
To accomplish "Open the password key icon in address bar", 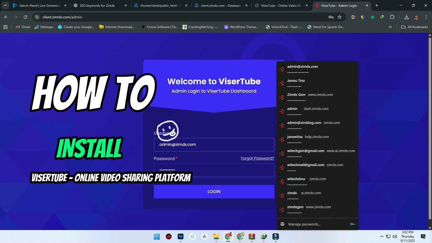I will coord(331,17).
